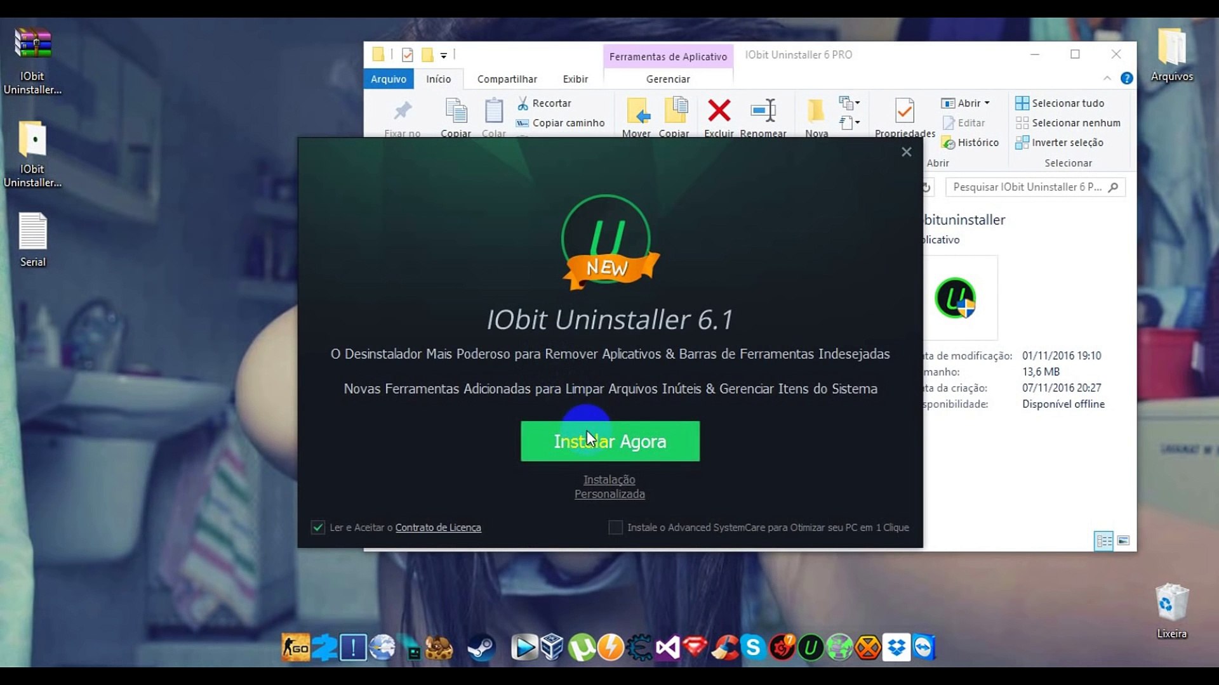The width and height of the screenshot is (1219, 685).
Task: Click the Recortar scissors icon
Action: click(x=523, y=103)
